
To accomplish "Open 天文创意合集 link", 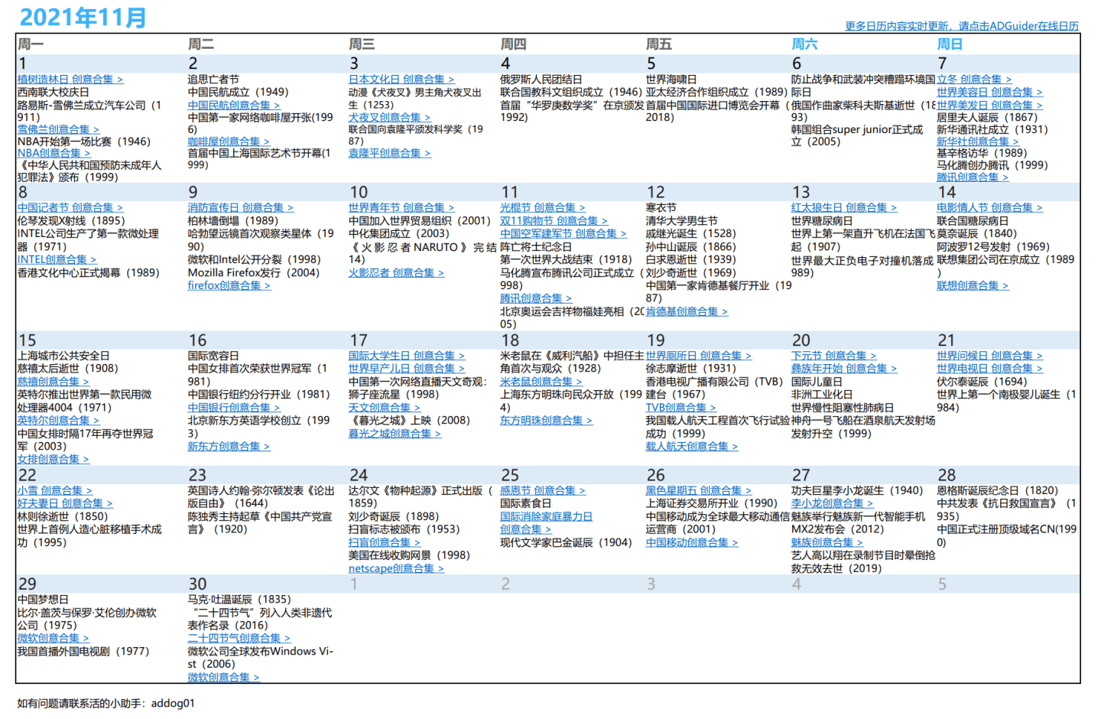I will [x=385, y=408].
